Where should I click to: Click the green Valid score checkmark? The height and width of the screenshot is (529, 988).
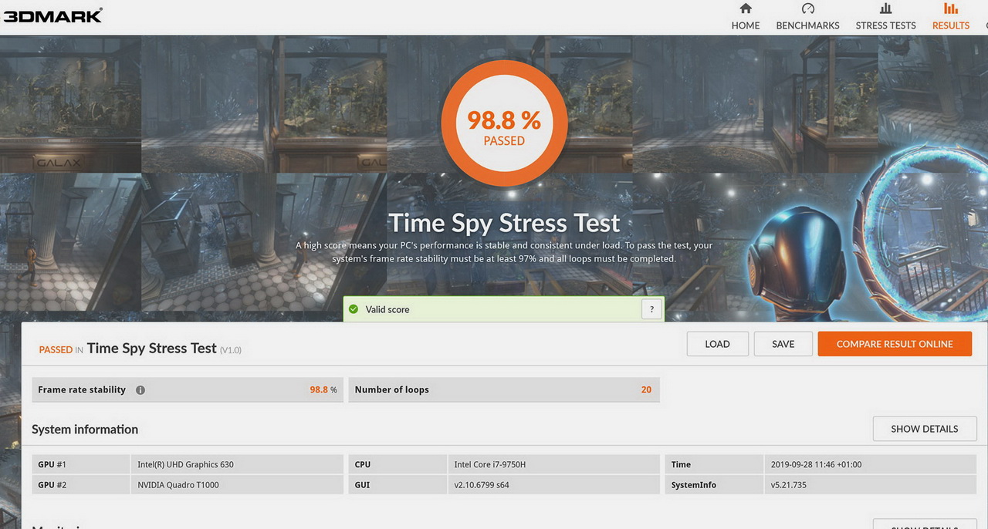tap(354, 309)
